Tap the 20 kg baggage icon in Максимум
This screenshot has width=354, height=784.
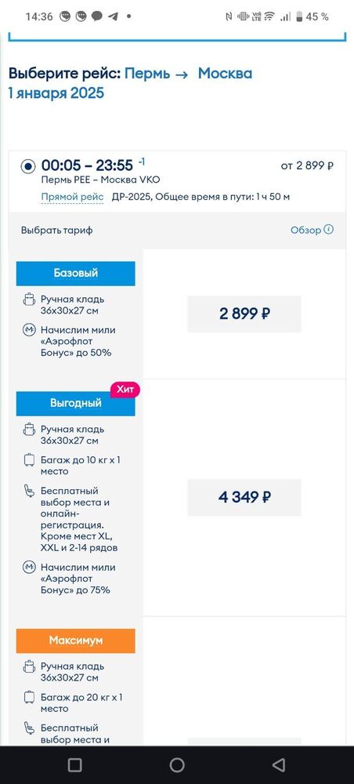[x=30, y=697]
